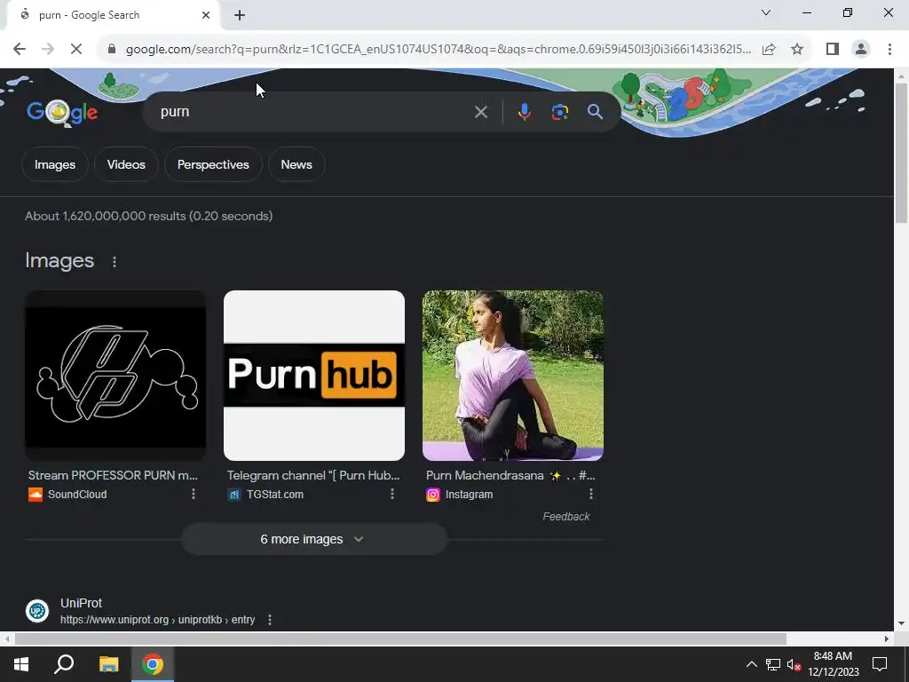Click the scrollbar down arrow
This screenshot has width=909, height=682.
(x=902, y=623)
